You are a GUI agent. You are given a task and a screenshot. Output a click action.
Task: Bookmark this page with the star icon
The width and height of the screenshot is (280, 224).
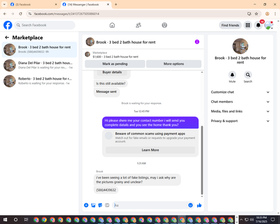click(x=256, y=14)
